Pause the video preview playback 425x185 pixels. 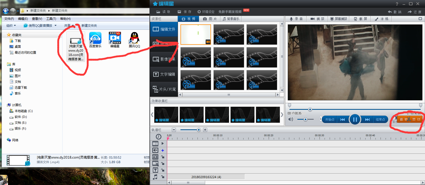tap(355, 119)
